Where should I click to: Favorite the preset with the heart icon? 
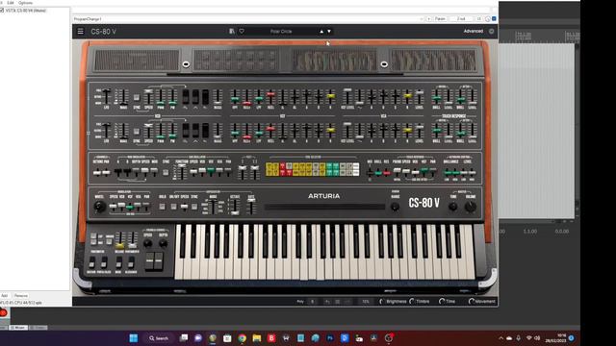pyautogui.click(x=242, y=32)
